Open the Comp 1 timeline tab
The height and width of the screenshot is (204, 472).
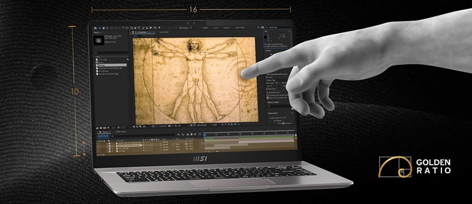105,132
